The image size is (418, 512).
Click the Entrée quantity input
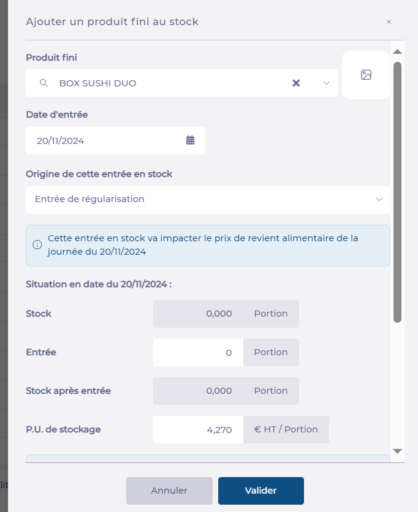point(198,353)
